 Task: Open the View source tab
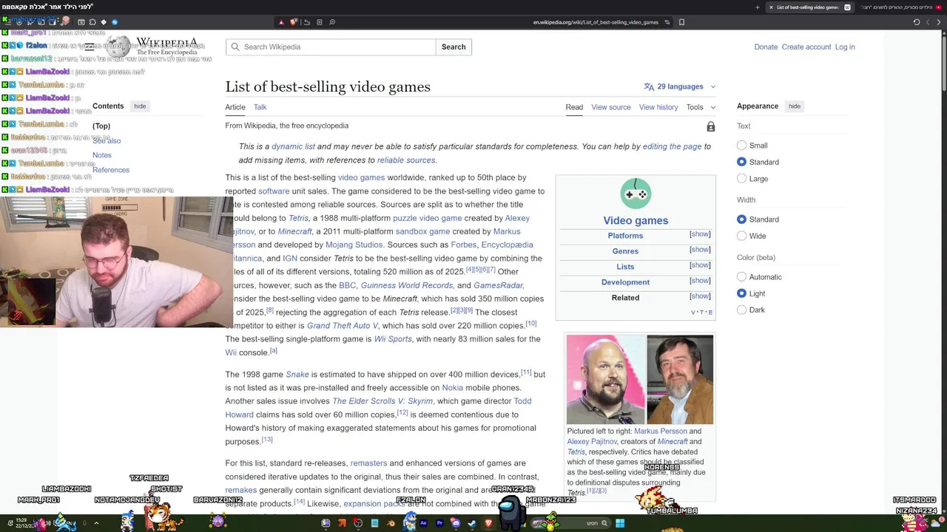click(611, 107)
